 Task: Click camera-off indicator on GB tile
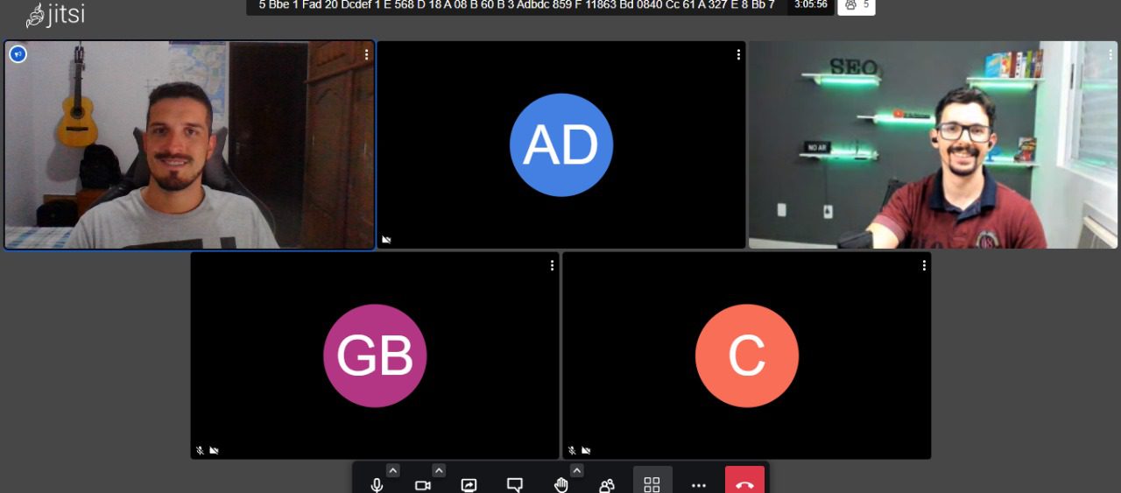(214, 450)
